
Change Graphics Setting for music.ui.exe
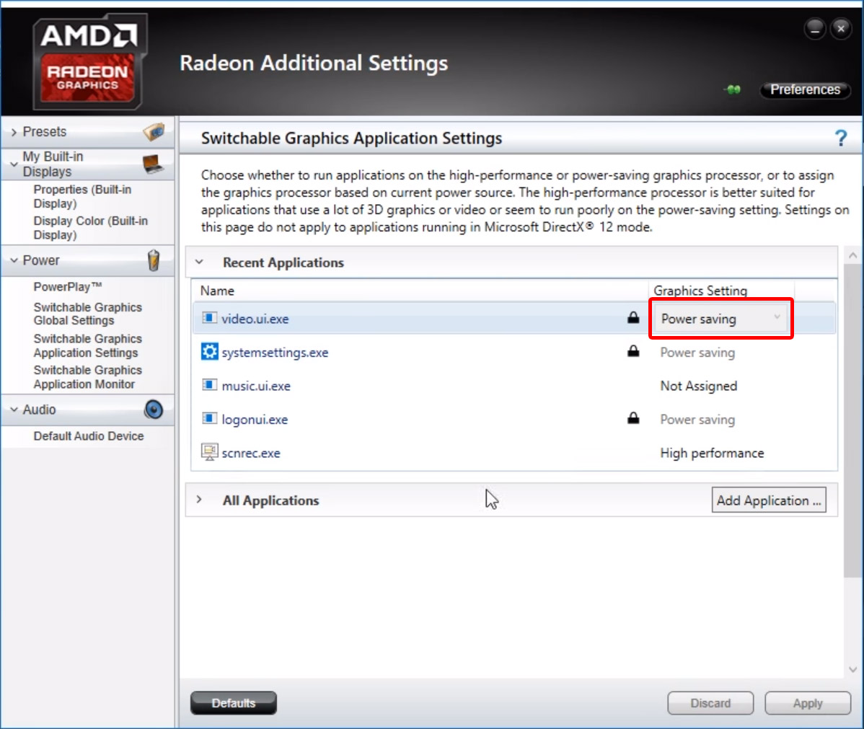point(699,386)
